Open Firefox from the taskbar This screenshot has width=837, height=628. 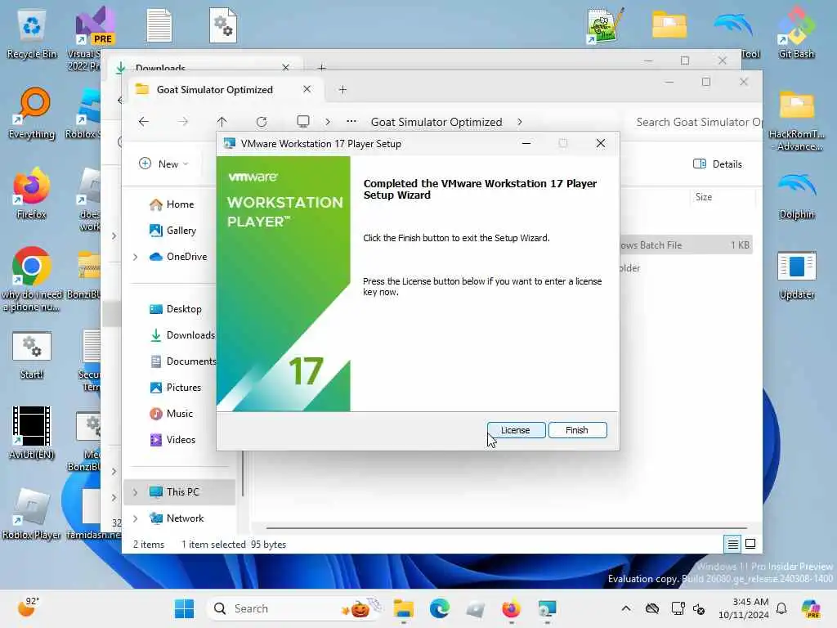[x=511, y=608]
